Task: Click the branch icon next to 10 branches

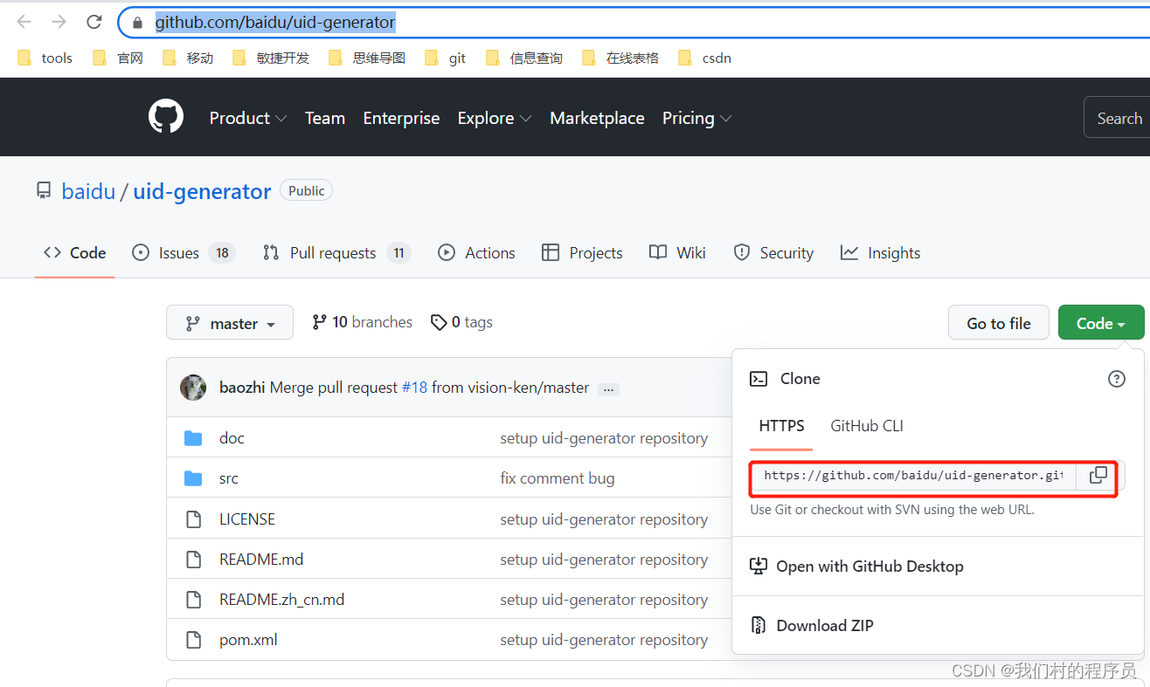Action: point(319,322)
